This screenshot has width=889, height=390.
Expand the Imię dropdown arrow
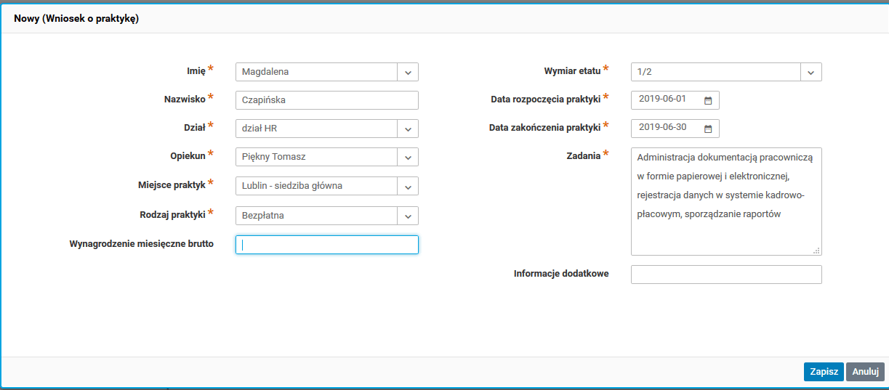click(408, 72)
